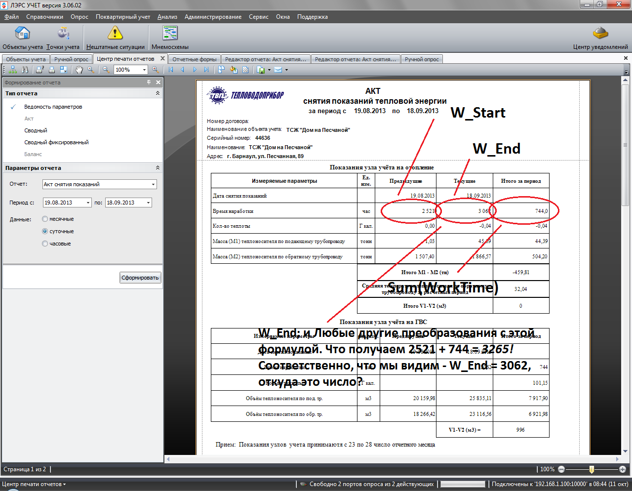Click page background color icon
The height and width of the screenshot is (491, 632).
[234, 70]
